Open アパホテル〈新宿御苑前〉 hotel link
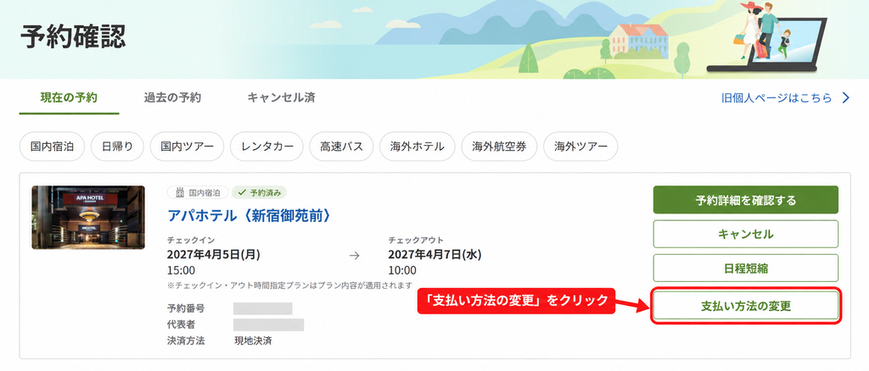This screenshot has width=869, height=371. pyautogui.click(x=249, y=216)
